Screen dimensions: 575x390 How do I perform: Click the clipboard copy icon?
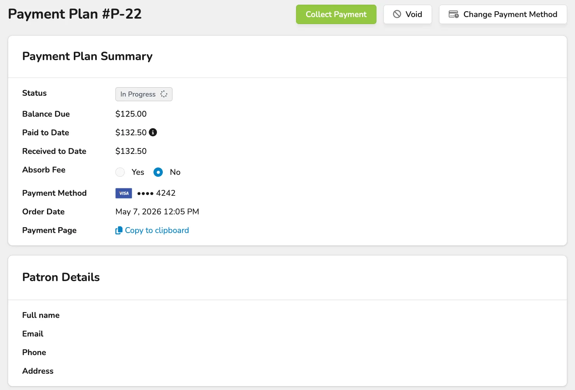[x=119, y=230]
